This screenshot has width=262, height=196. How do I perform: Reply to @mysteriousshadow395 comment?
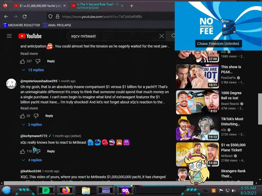pyautogui.click(x=49, y=116)
